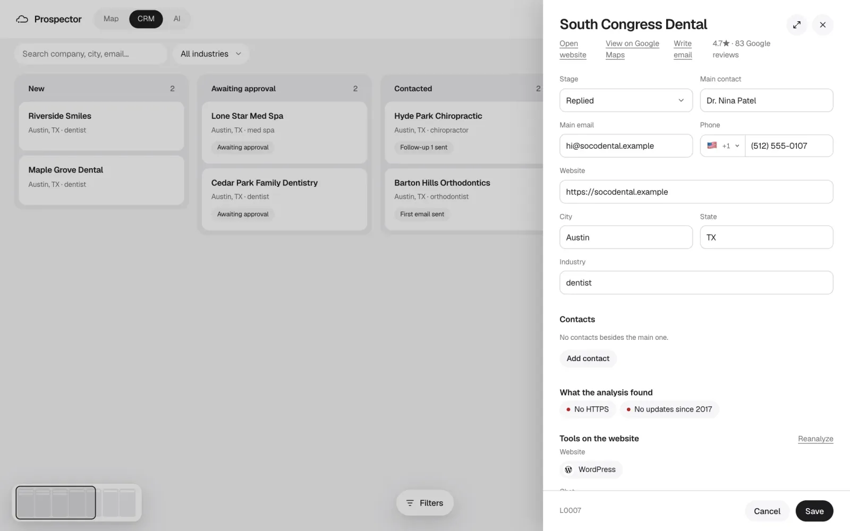Open the Barton Hills Orthodontics card
The height and width of the screenshot is (531, 850).
(464, 199)
